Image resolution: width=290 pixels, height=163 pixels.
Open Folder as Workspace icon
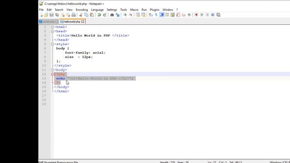pyautogui.click(x=184, y=15)
